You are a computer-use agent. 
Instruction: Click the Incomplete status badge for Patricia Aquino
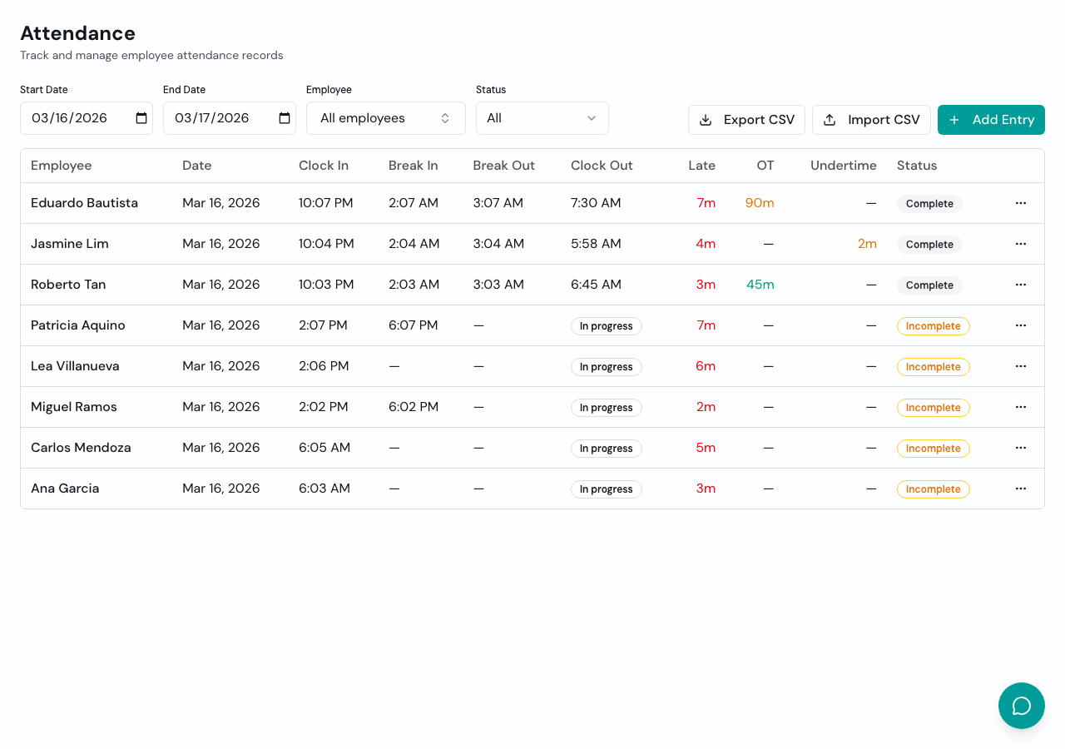tap(933, 326)
